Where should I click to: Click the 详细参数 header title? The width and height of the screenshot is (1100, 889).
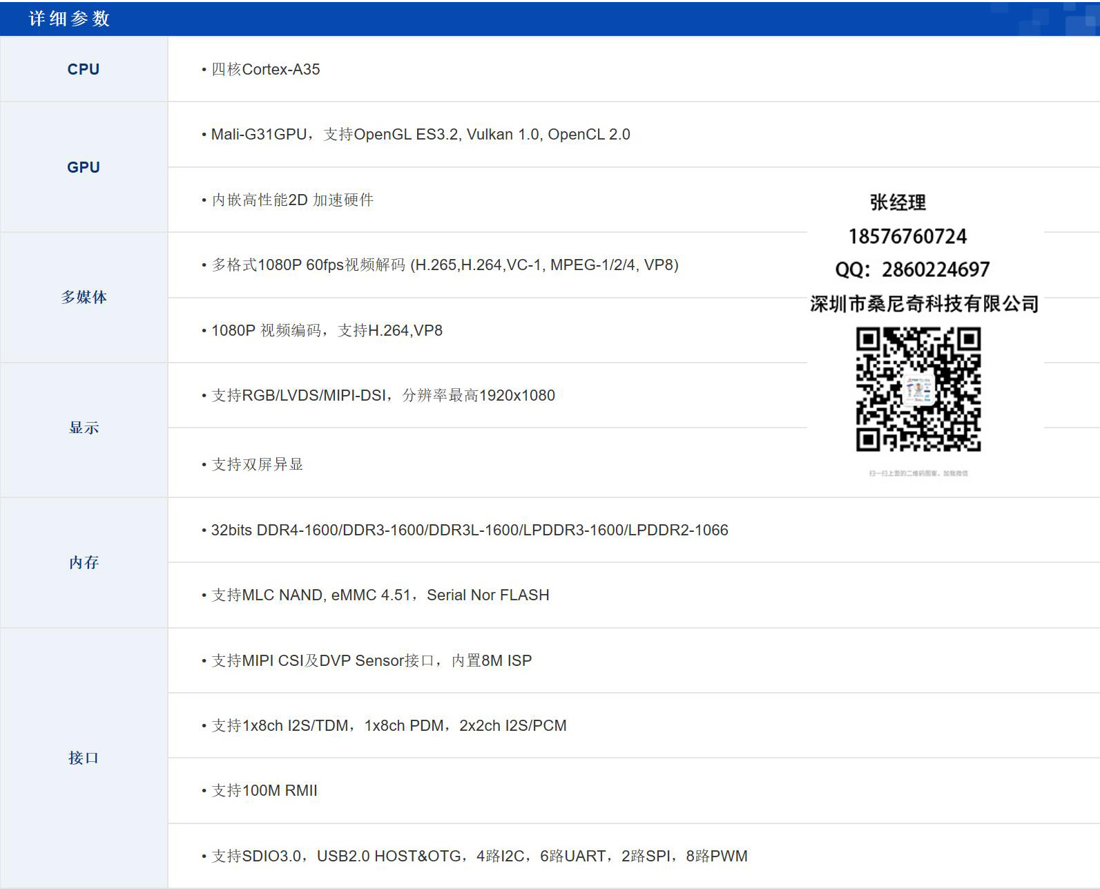tap(69, 19)
